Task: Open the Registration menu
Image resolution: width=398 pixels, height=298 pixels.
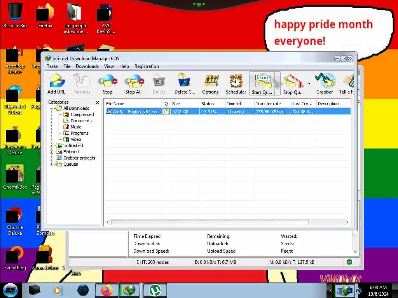Action: pyautogui.click(x=147, y=66)
